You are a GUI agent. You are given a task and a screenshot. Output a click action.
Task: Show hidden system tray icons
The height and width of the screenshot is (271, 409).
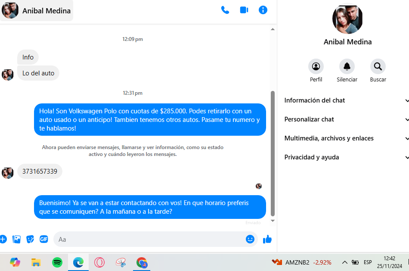click(x=344, y=262)
